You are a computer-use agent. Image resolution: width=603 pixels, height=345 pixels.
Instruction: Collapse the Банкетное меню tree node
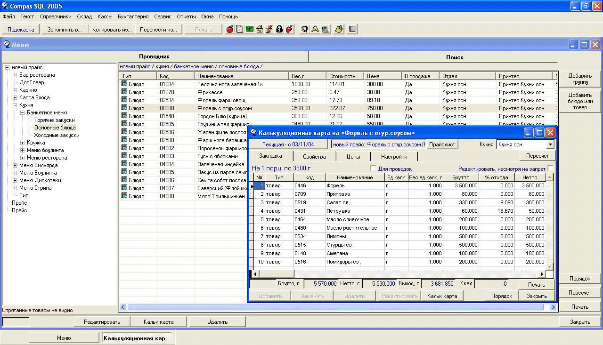22,112
